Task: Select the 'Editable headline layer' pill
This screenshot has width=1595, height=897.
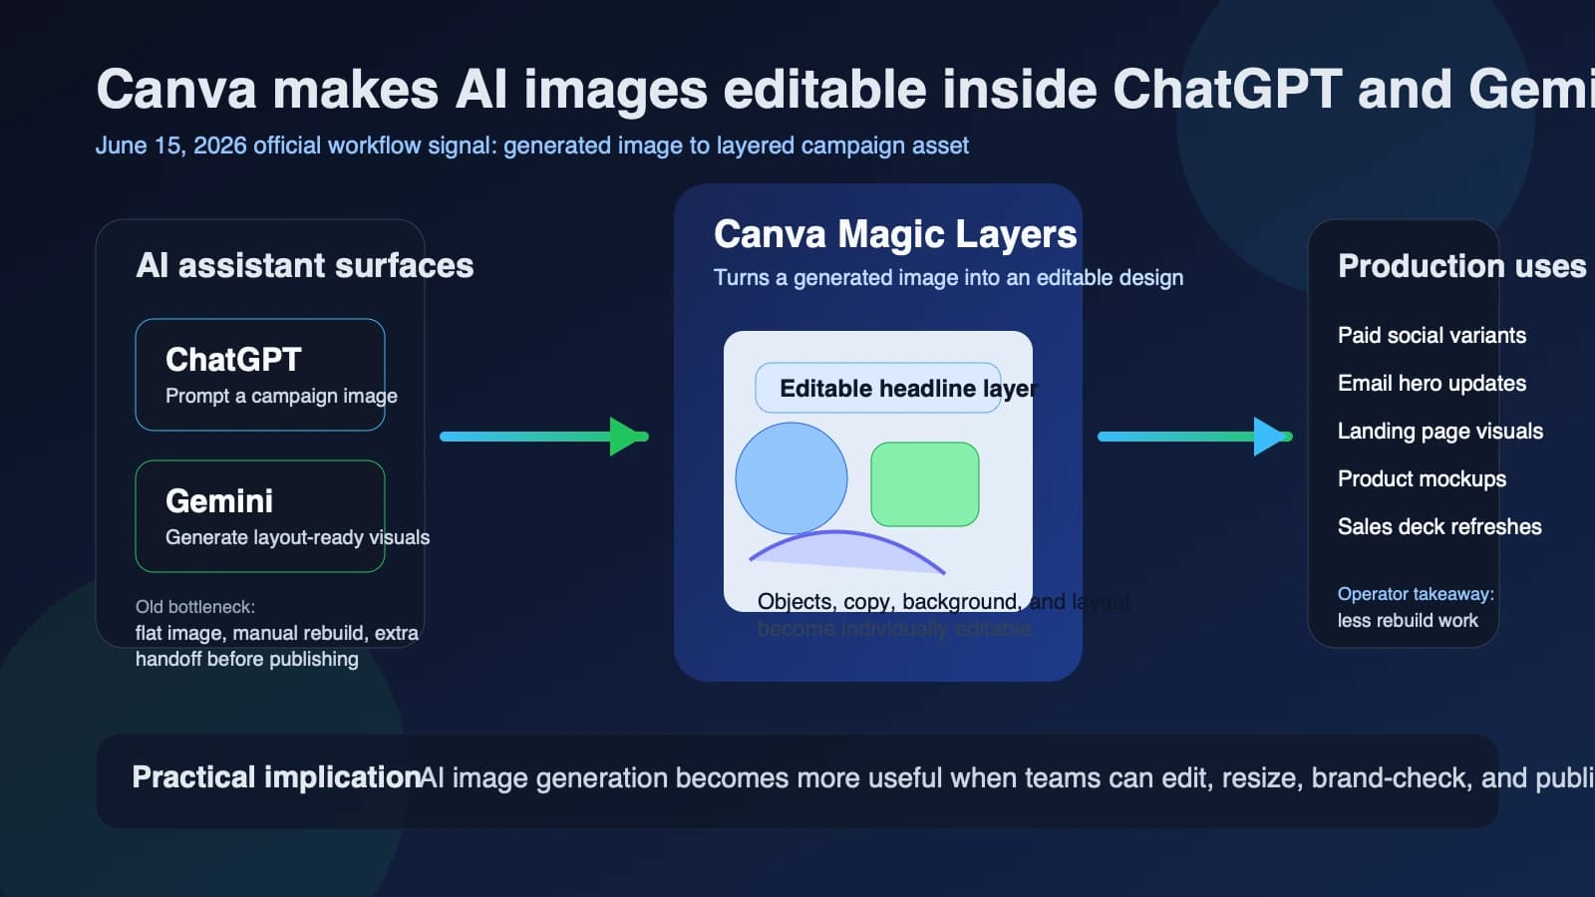Action: [x=878, y=388]
